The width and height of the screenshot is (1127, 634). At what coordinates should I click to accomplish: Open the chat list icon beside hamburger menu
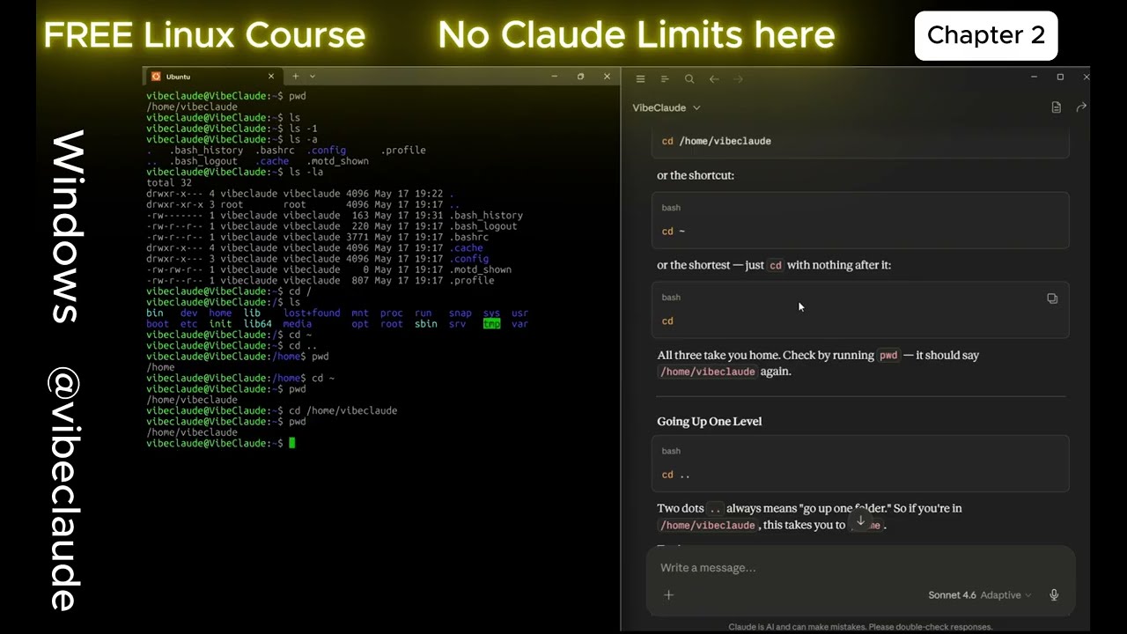click(665, 79)
